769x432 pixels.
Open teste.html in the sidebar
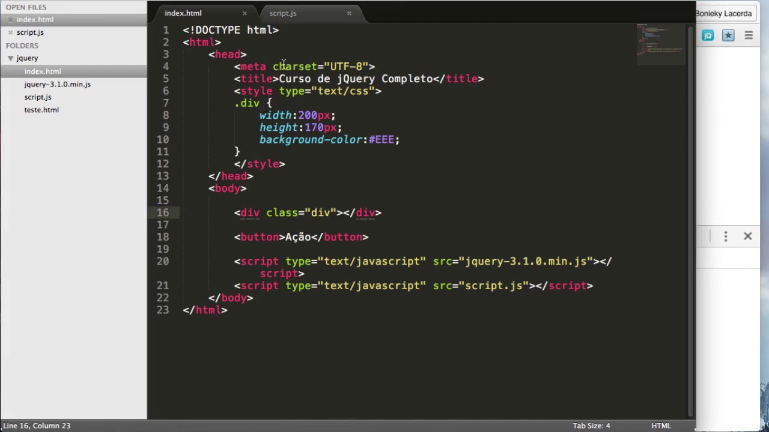coord(41,110)
